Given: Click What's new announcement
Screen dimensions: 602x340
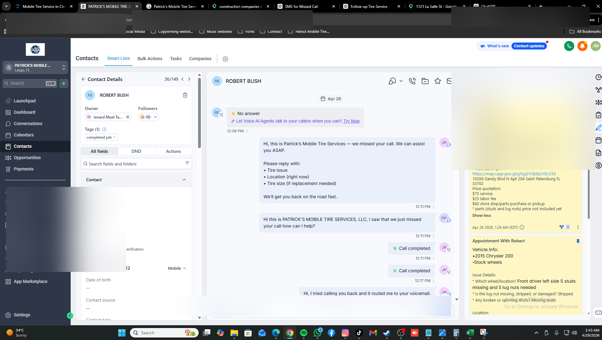Looking at the screenshot, I should point(494,46).
